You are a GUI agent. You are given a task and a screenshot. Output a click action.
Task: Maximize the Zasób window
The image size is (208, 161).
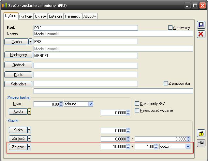point(195,6)
